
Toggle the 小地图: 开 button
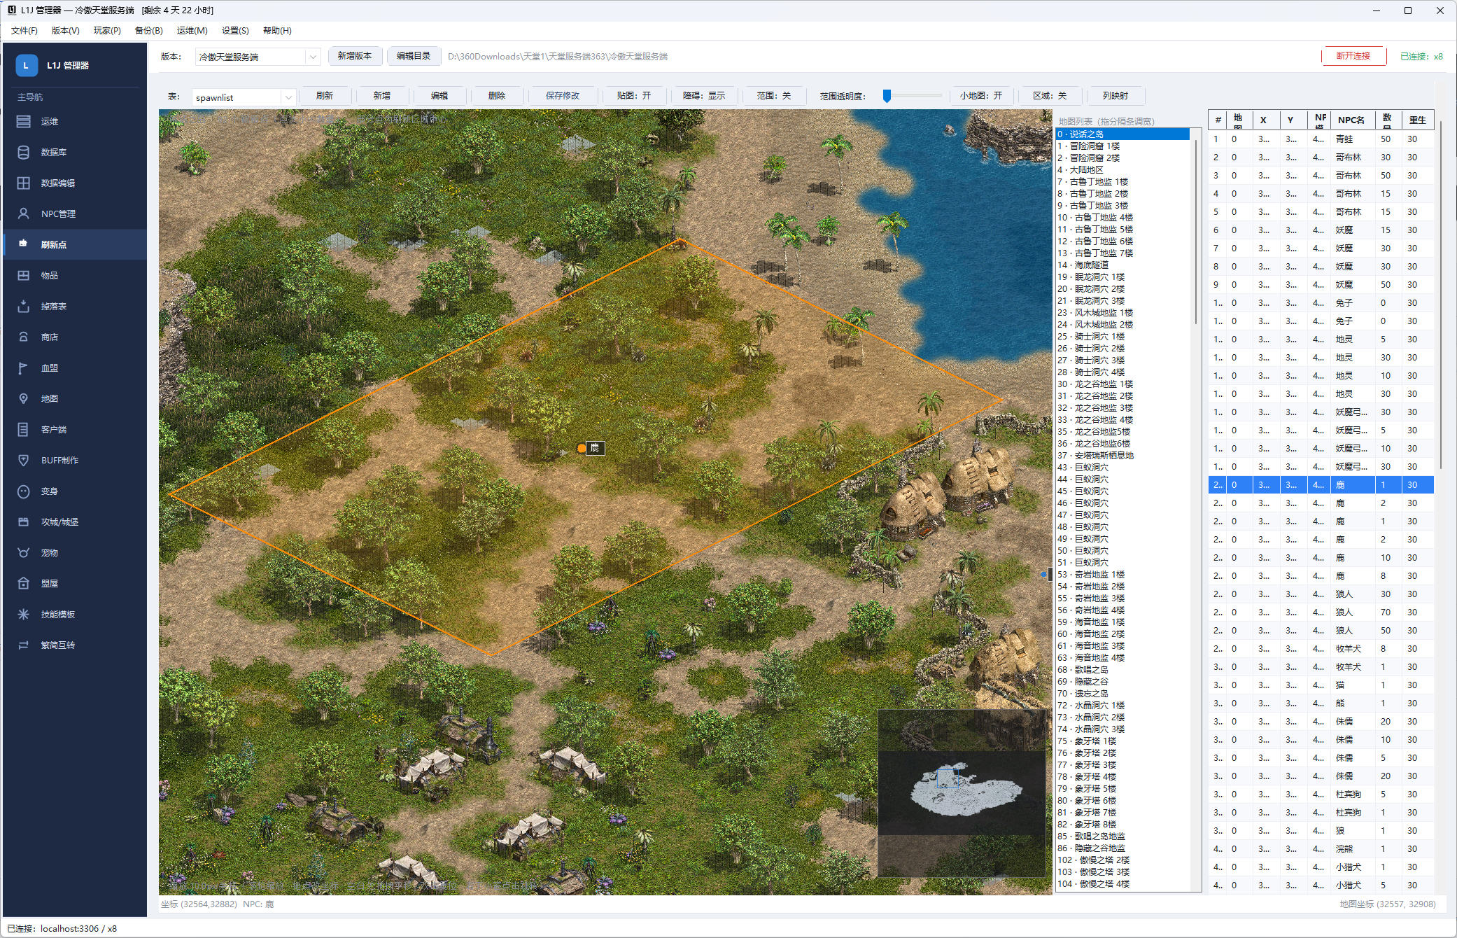point(981,96)
